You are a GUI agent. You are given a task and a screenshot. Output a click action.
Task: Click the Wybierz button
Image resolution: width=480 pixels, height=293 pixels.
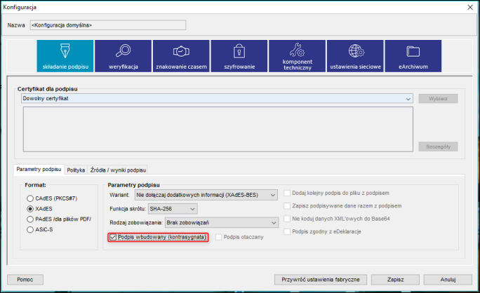pyautogui.click(x=438, y=98)
